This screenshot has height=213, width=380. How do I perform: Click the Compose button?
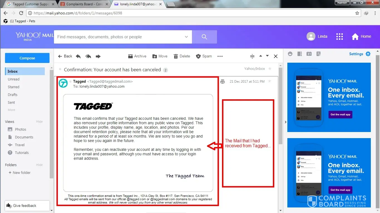pyautogui.click(x=27, y=58)
